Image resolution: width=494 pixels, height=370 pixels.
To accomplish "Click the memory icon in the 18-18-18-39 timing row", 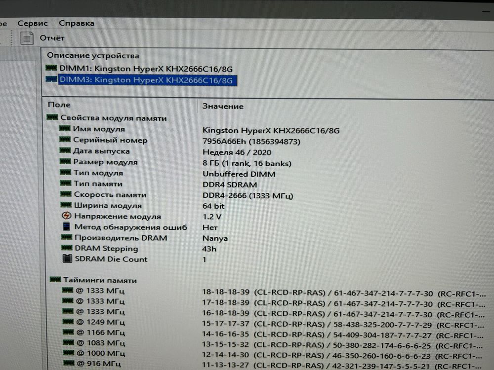I will 68,290.
